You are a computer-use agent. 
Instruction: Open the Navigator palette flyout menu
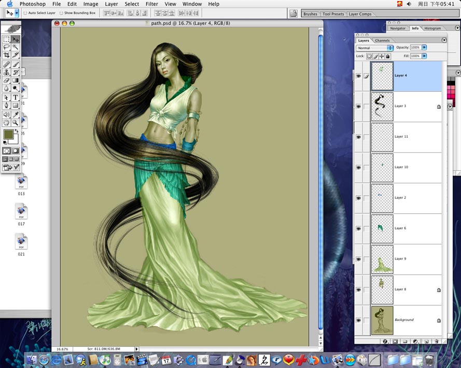[x=457, y=28]
